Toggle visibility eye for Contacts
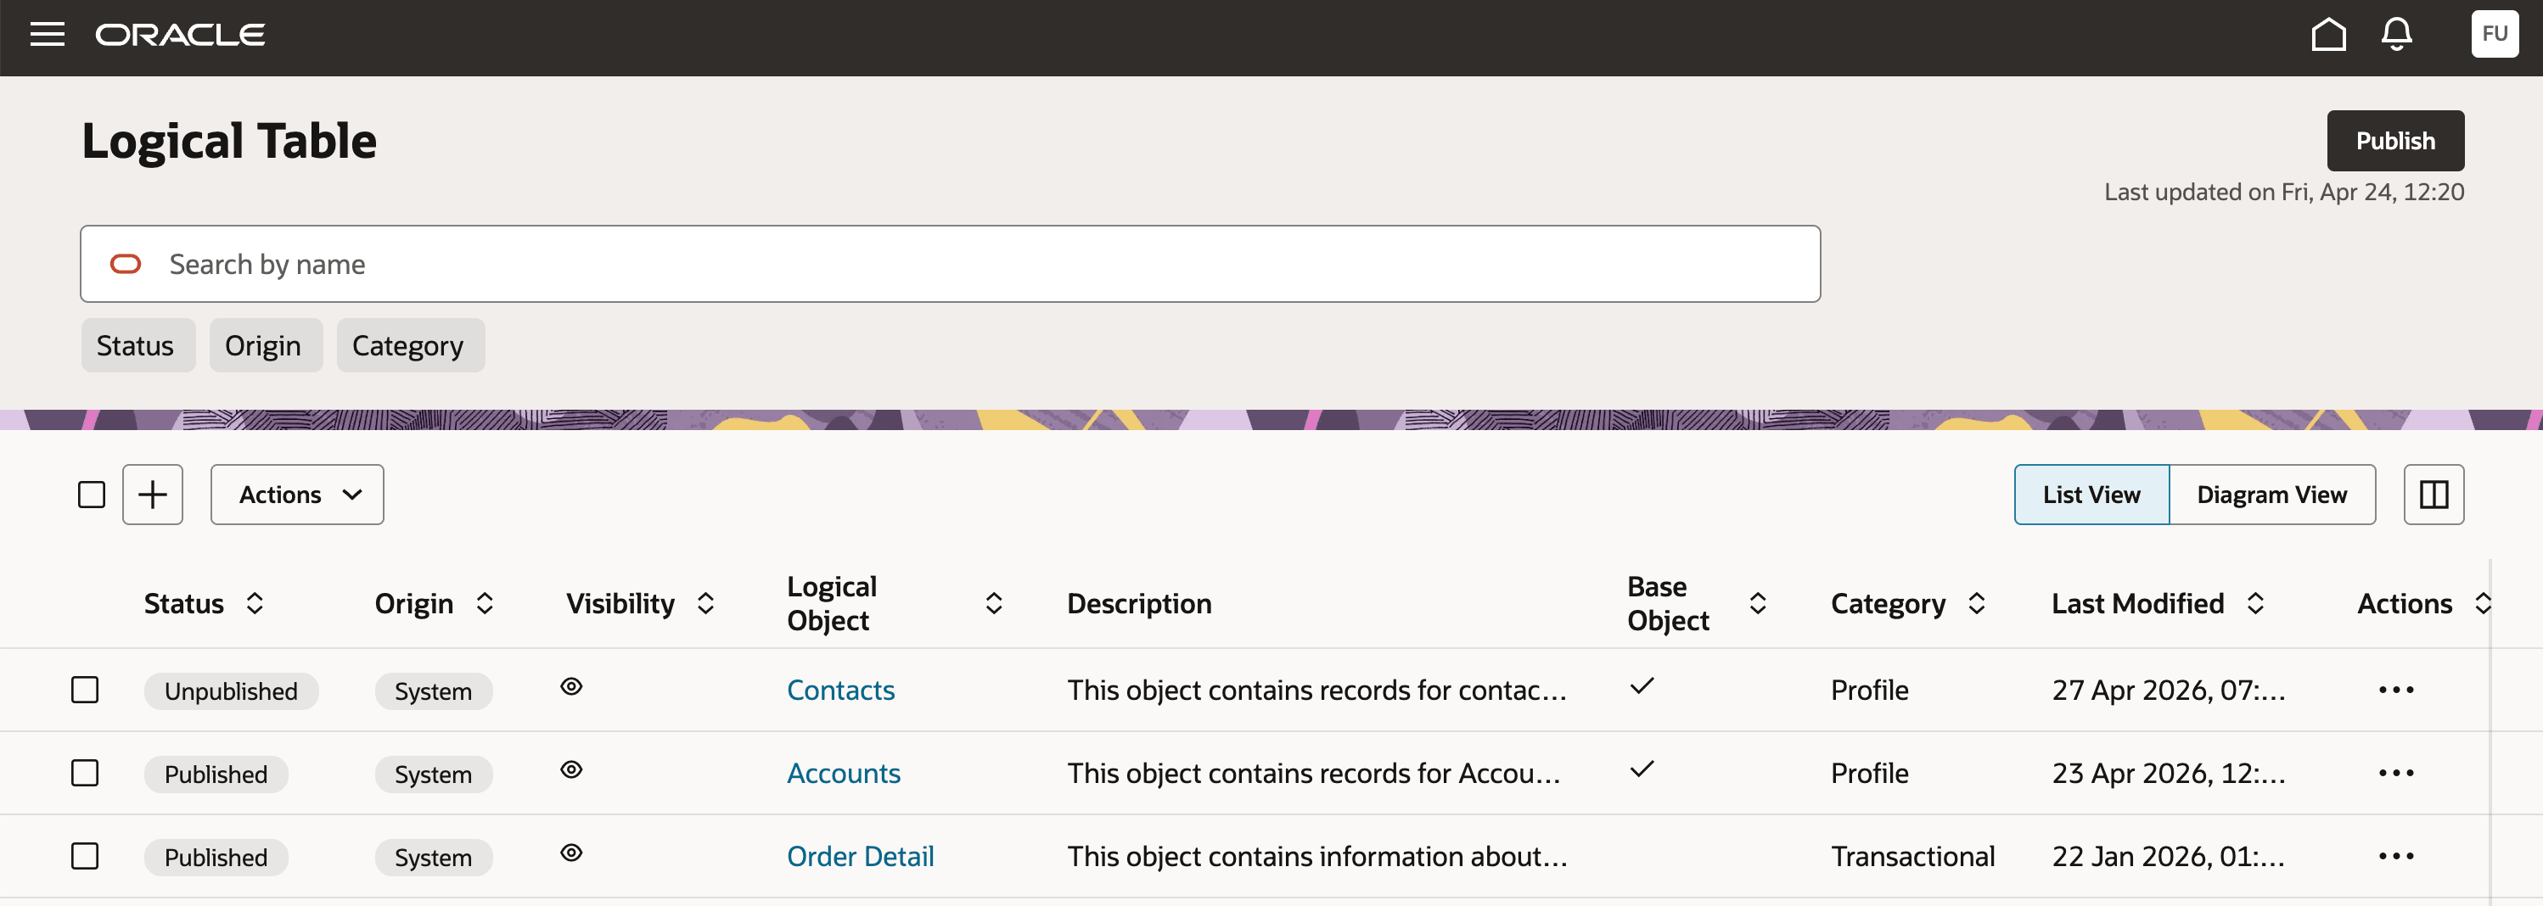Image resolution: width=2543 pixels, height=906 pixels. tap(571, 686)
